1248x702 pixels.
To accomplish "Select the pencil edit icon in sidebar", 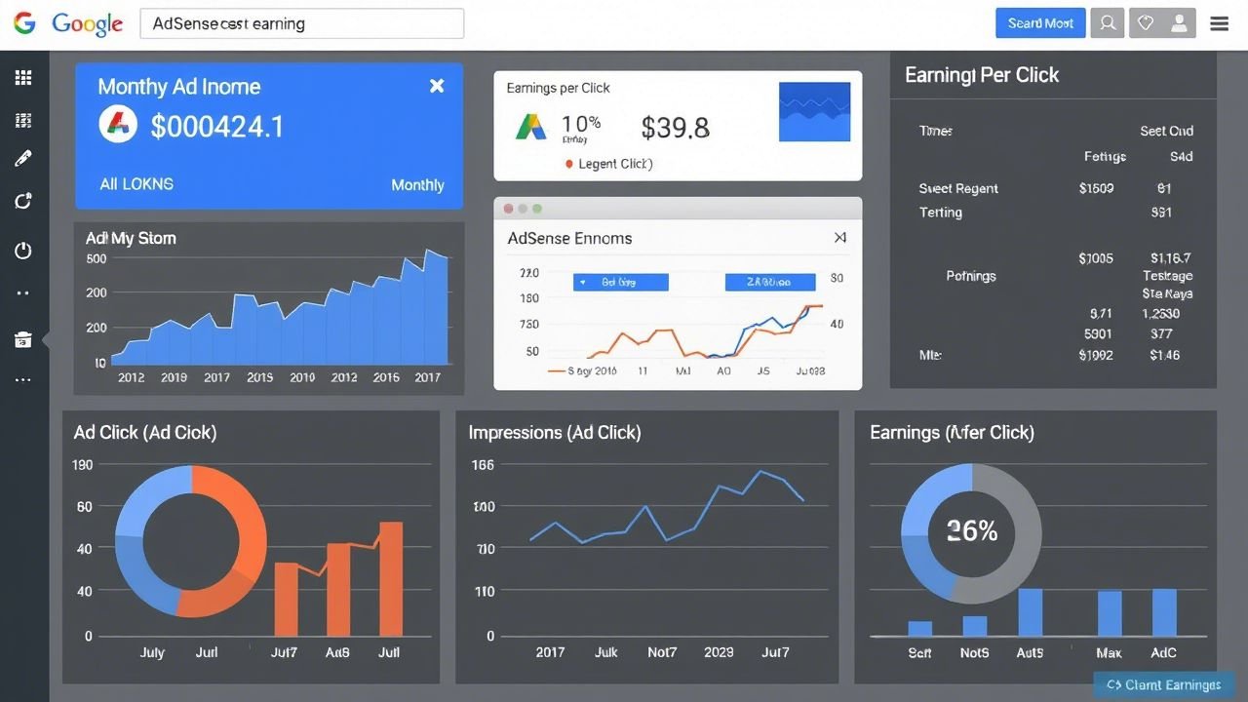I will pos(23,159).
